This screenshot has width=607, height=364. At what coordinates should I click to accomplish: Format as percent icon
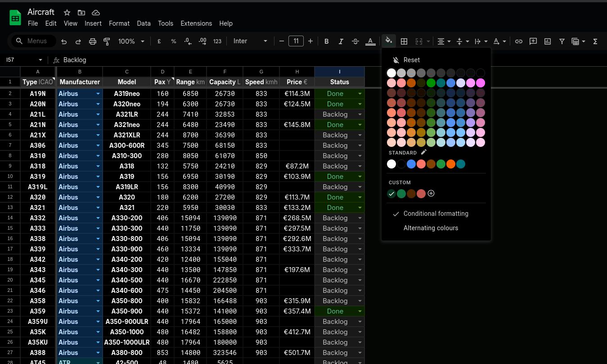pyautogui.click(x=174, y=41)
